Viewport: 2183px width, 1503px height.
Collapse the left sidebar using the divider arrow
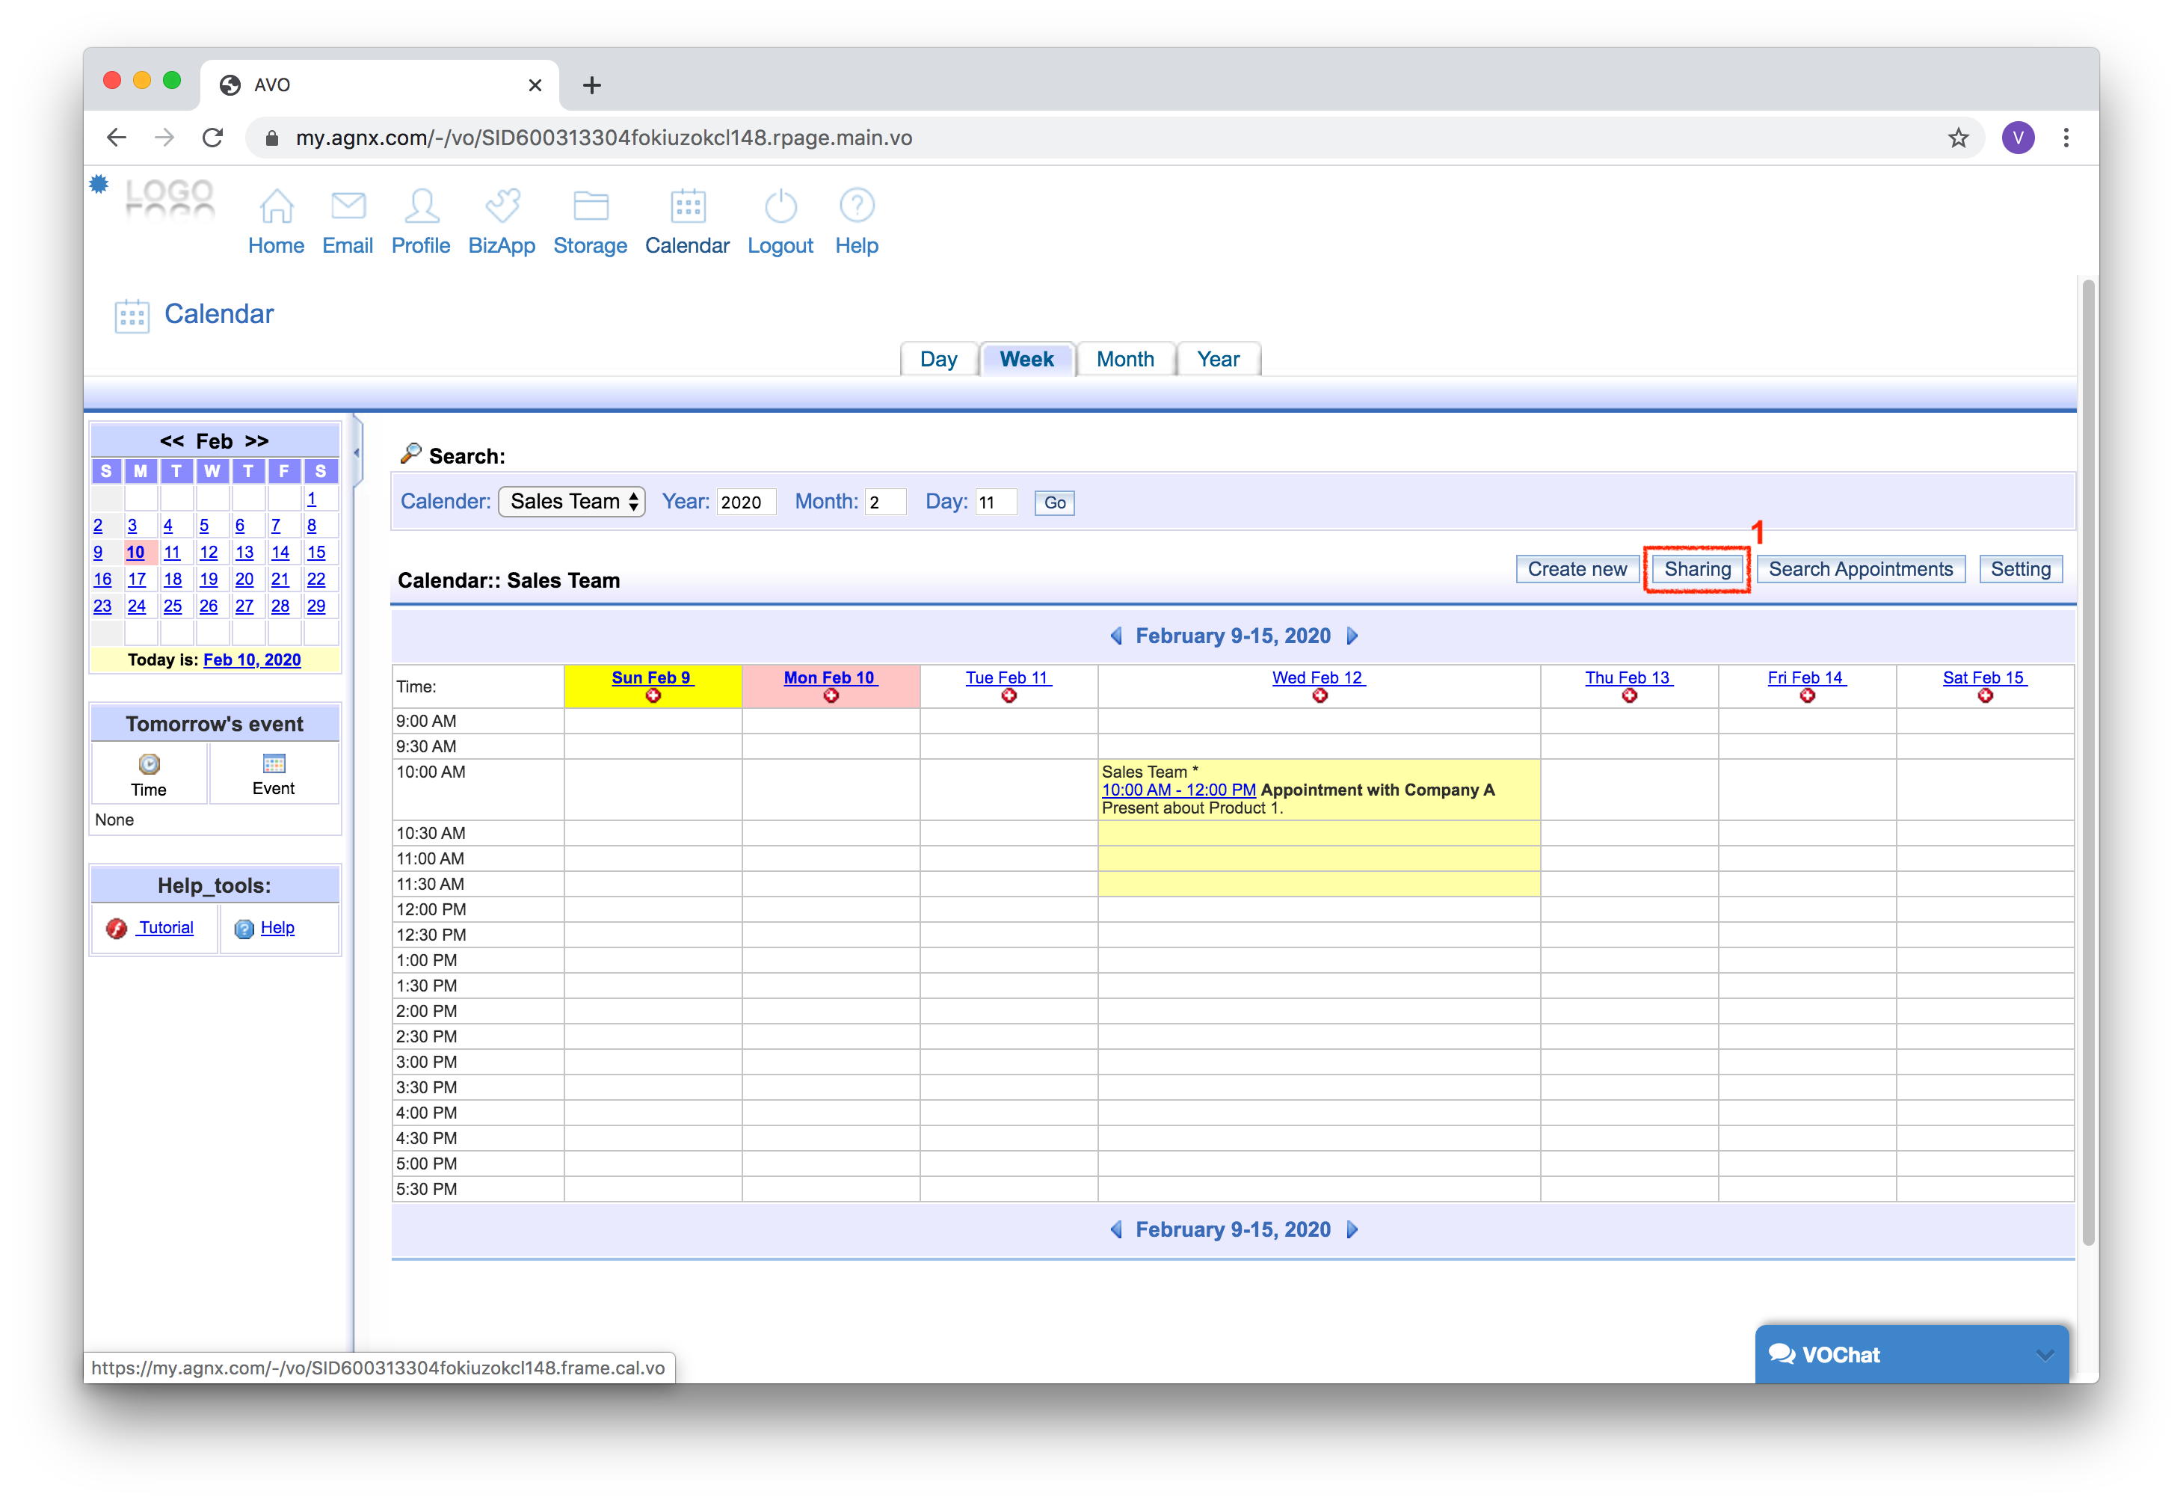coord(357,453)
